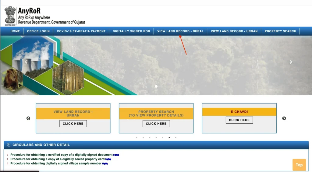The width and height of the screenshot is (312, 172).
Task: Click the banner slide indicator dot
Action: click(x=156, y=86)
